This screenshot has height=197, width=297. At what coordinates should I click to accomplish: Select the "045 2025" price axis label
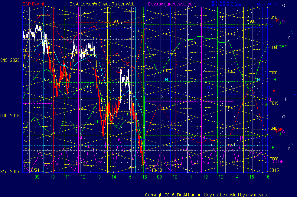10,60
